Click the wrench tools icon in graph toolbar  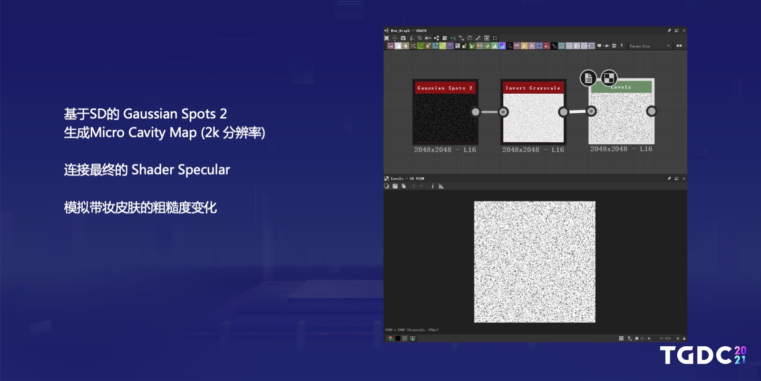pyautogui.click(x=478, y=38)
